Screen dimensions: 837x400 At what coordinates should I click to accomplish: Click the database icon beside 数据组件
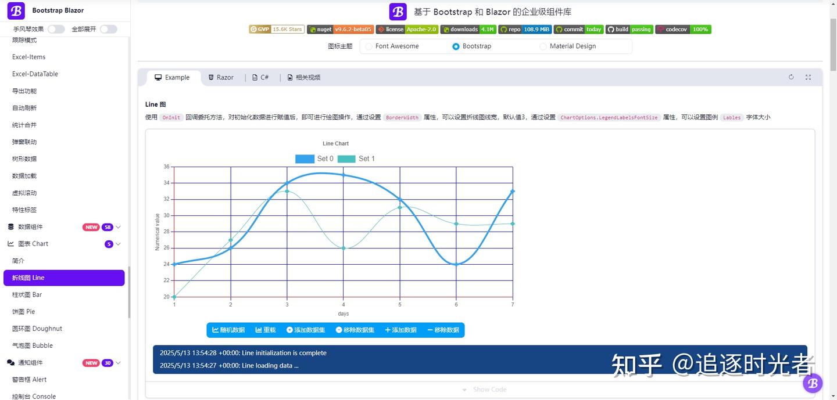[10, 227]
